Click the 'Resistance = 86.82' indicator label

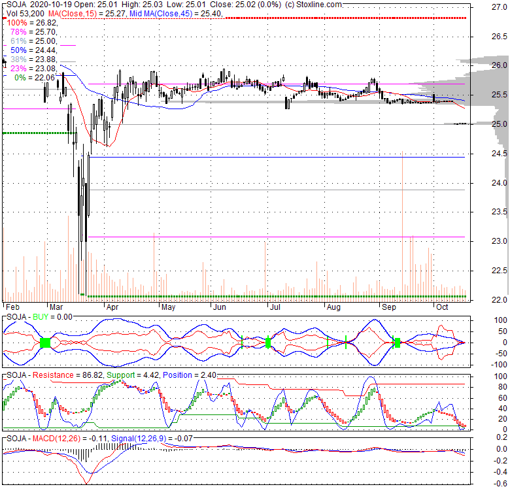click(x=67, y=375)
